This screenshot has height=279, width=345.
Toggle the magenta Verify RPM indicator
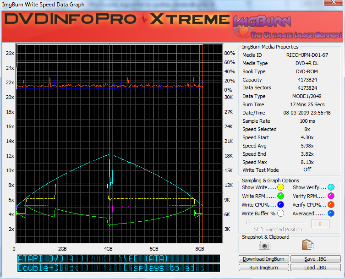pos(331,196)
